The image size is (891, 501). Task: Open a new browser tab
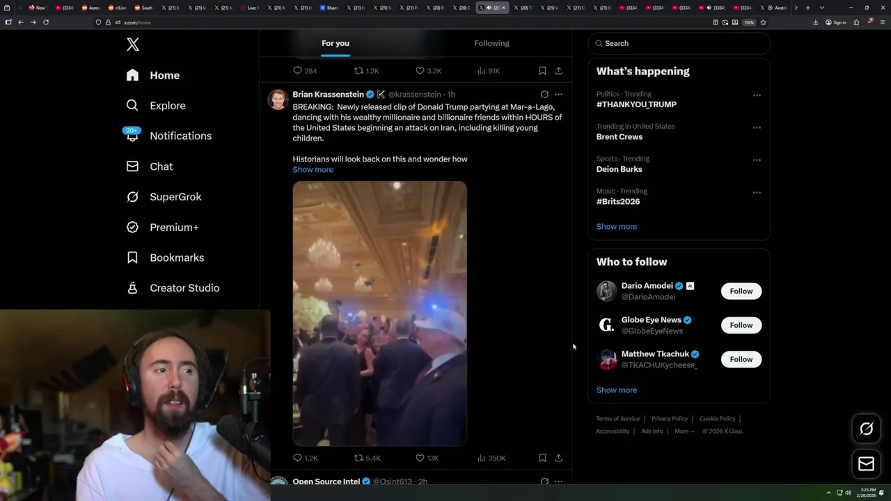[x=807, y=8]
